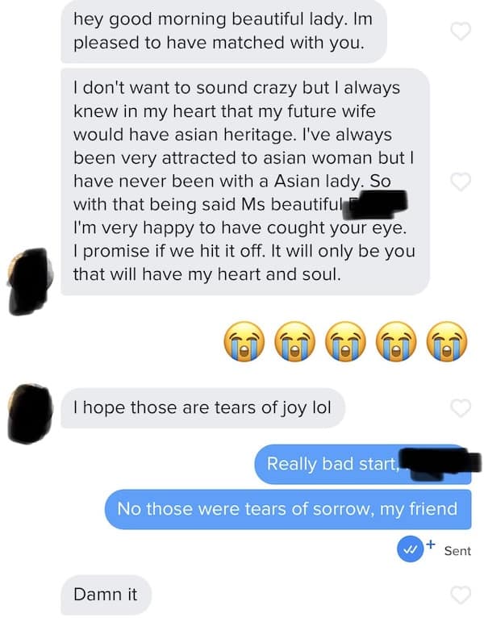Tap the plus sign beside read receipt
Image resolution: width=484 pixels, height=618 pixels.
[431, 545]
